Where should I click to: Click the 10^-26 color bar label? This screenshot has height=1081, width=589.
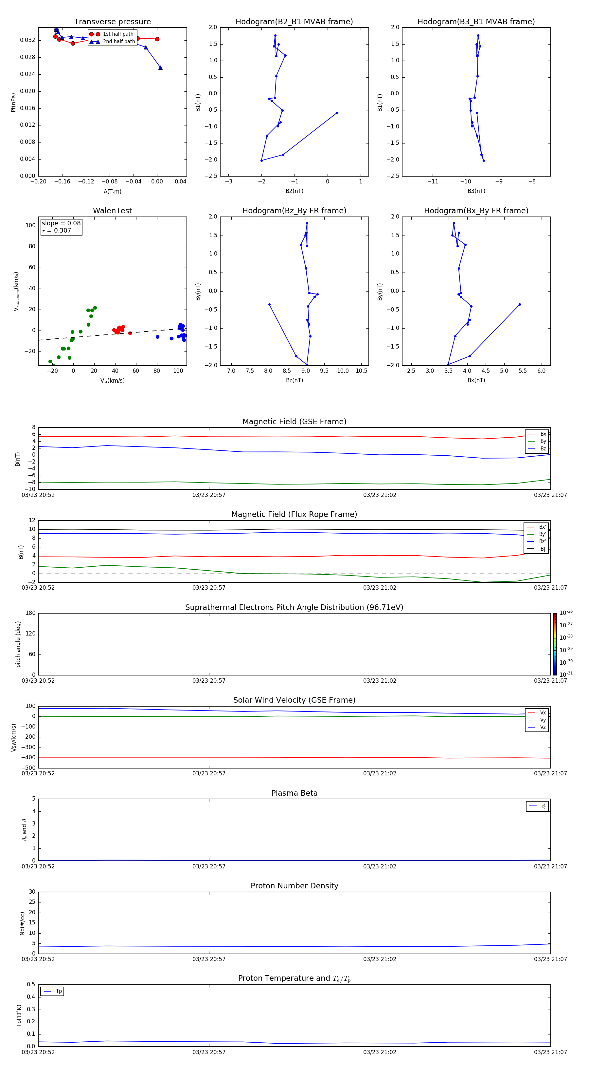pyautogui.click(x=566, y=613)
